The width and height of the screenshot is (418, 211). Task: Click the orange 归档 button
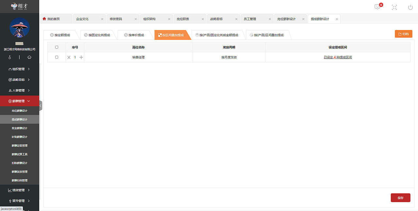click(404, 34)
